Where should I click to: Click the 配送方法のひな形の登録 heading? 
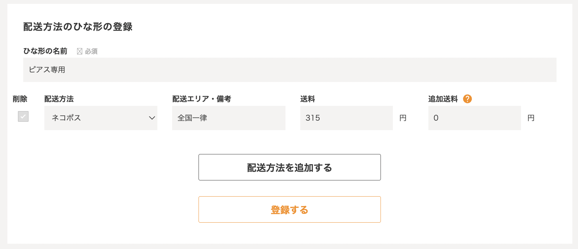pos(78,27)
